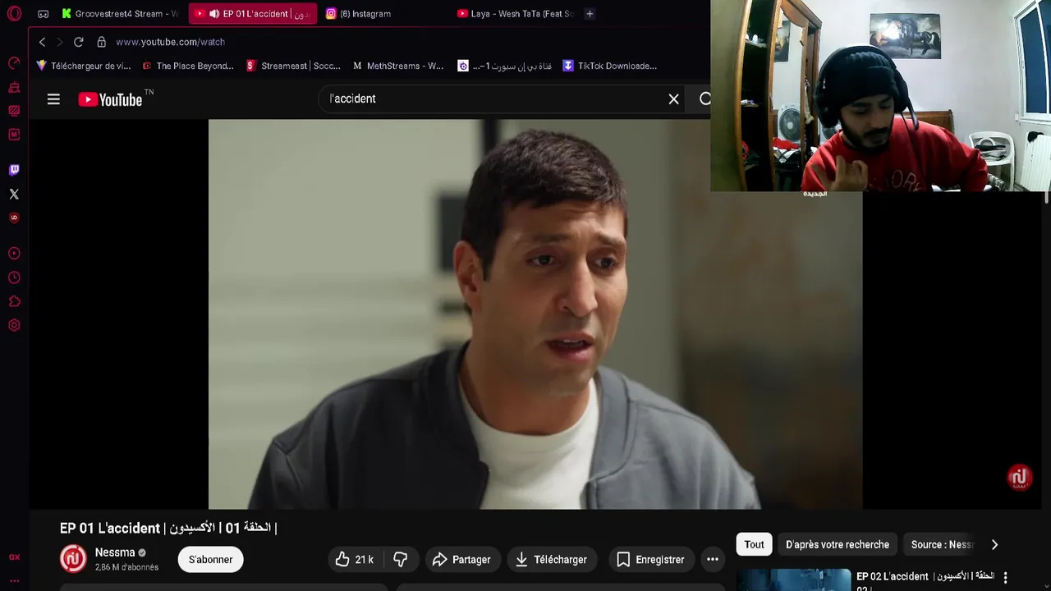Select the Source : Nessma chip
Viewport: 1051px width, 591px height.
pyautogui.click(x=940, y=544)
